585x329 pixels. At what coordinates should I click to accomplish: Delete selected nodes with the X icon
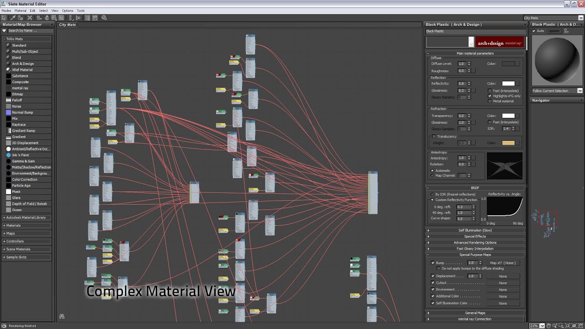click(x=30, y=17)
